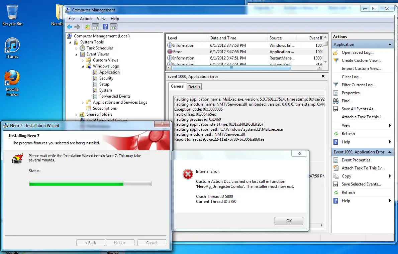Click the Save Selected Events disk icon
Viewport: 398px width, 254px height.
(335, 184)
